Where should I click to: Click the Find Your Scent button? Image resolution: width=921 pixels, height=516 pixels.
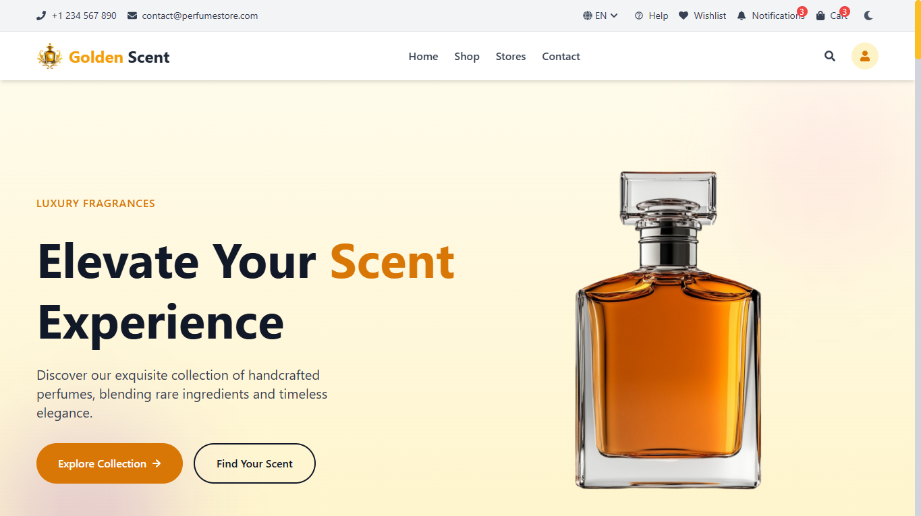(x=254, y=463)
